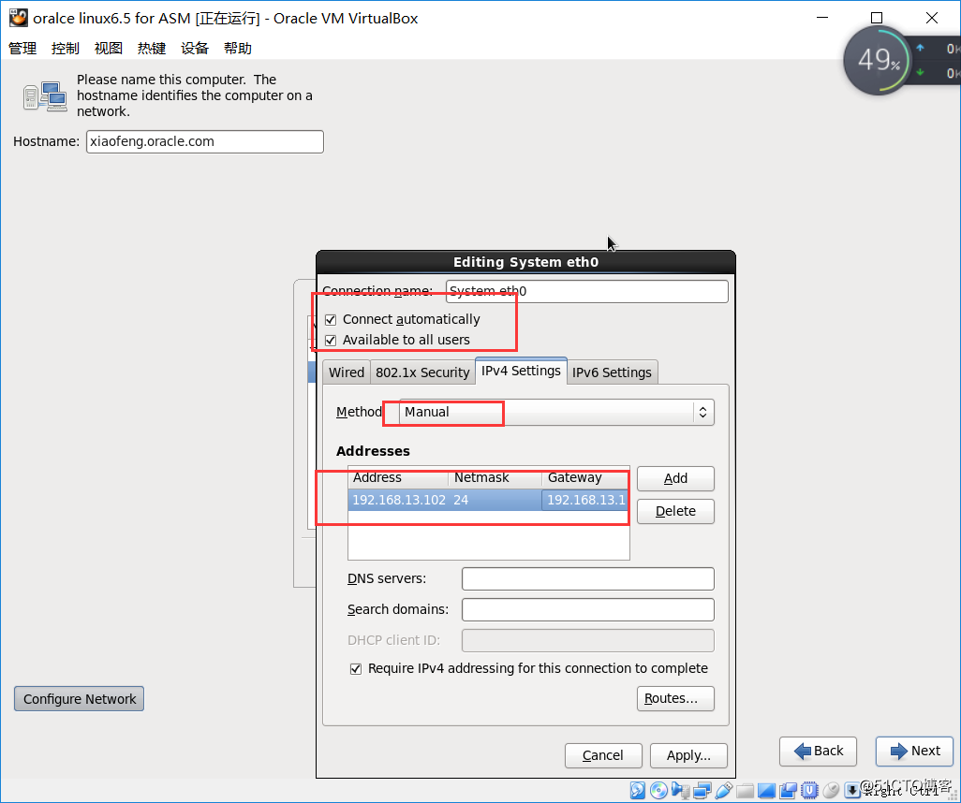Open the IPv6 Settings tab

point(612,372)
